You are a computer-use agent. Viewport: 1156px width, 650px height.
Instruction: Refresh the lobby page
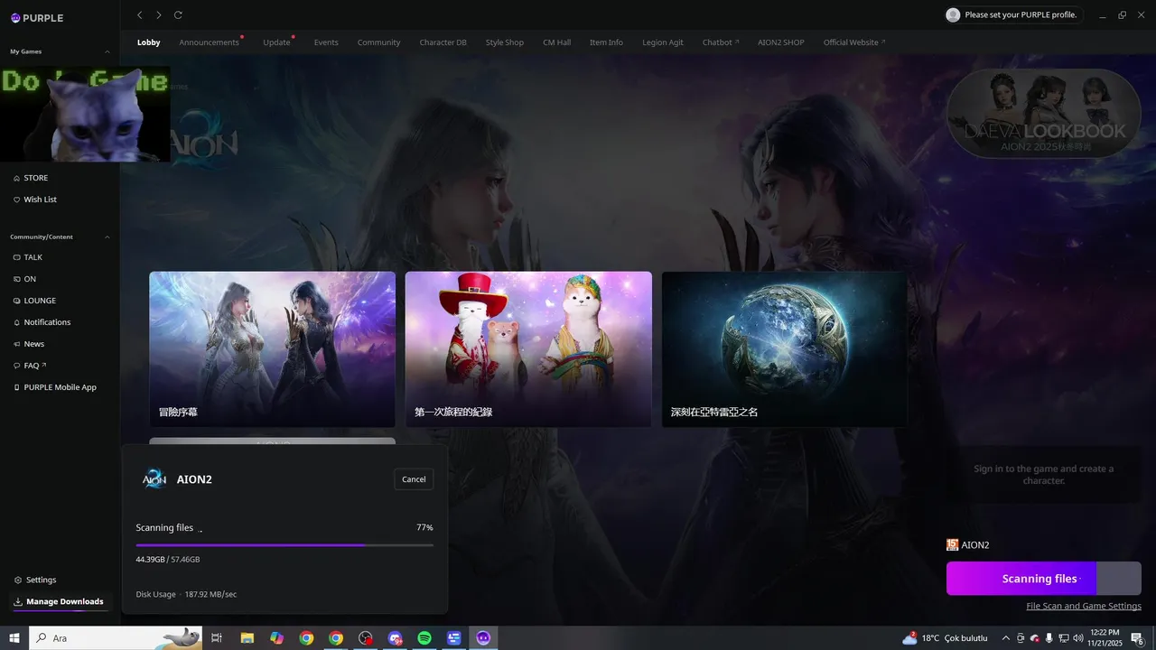(178, 15)
